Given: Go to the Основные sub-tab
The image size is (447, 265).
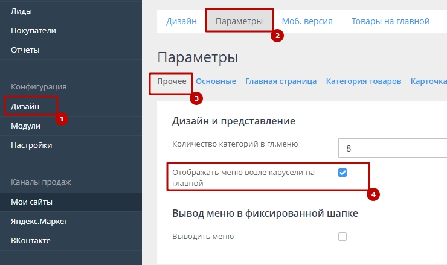Looking at the screenshot, I should (x=216, y=81).
